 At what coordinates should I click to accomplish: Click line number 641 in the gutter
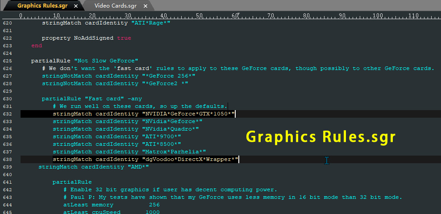7,182
